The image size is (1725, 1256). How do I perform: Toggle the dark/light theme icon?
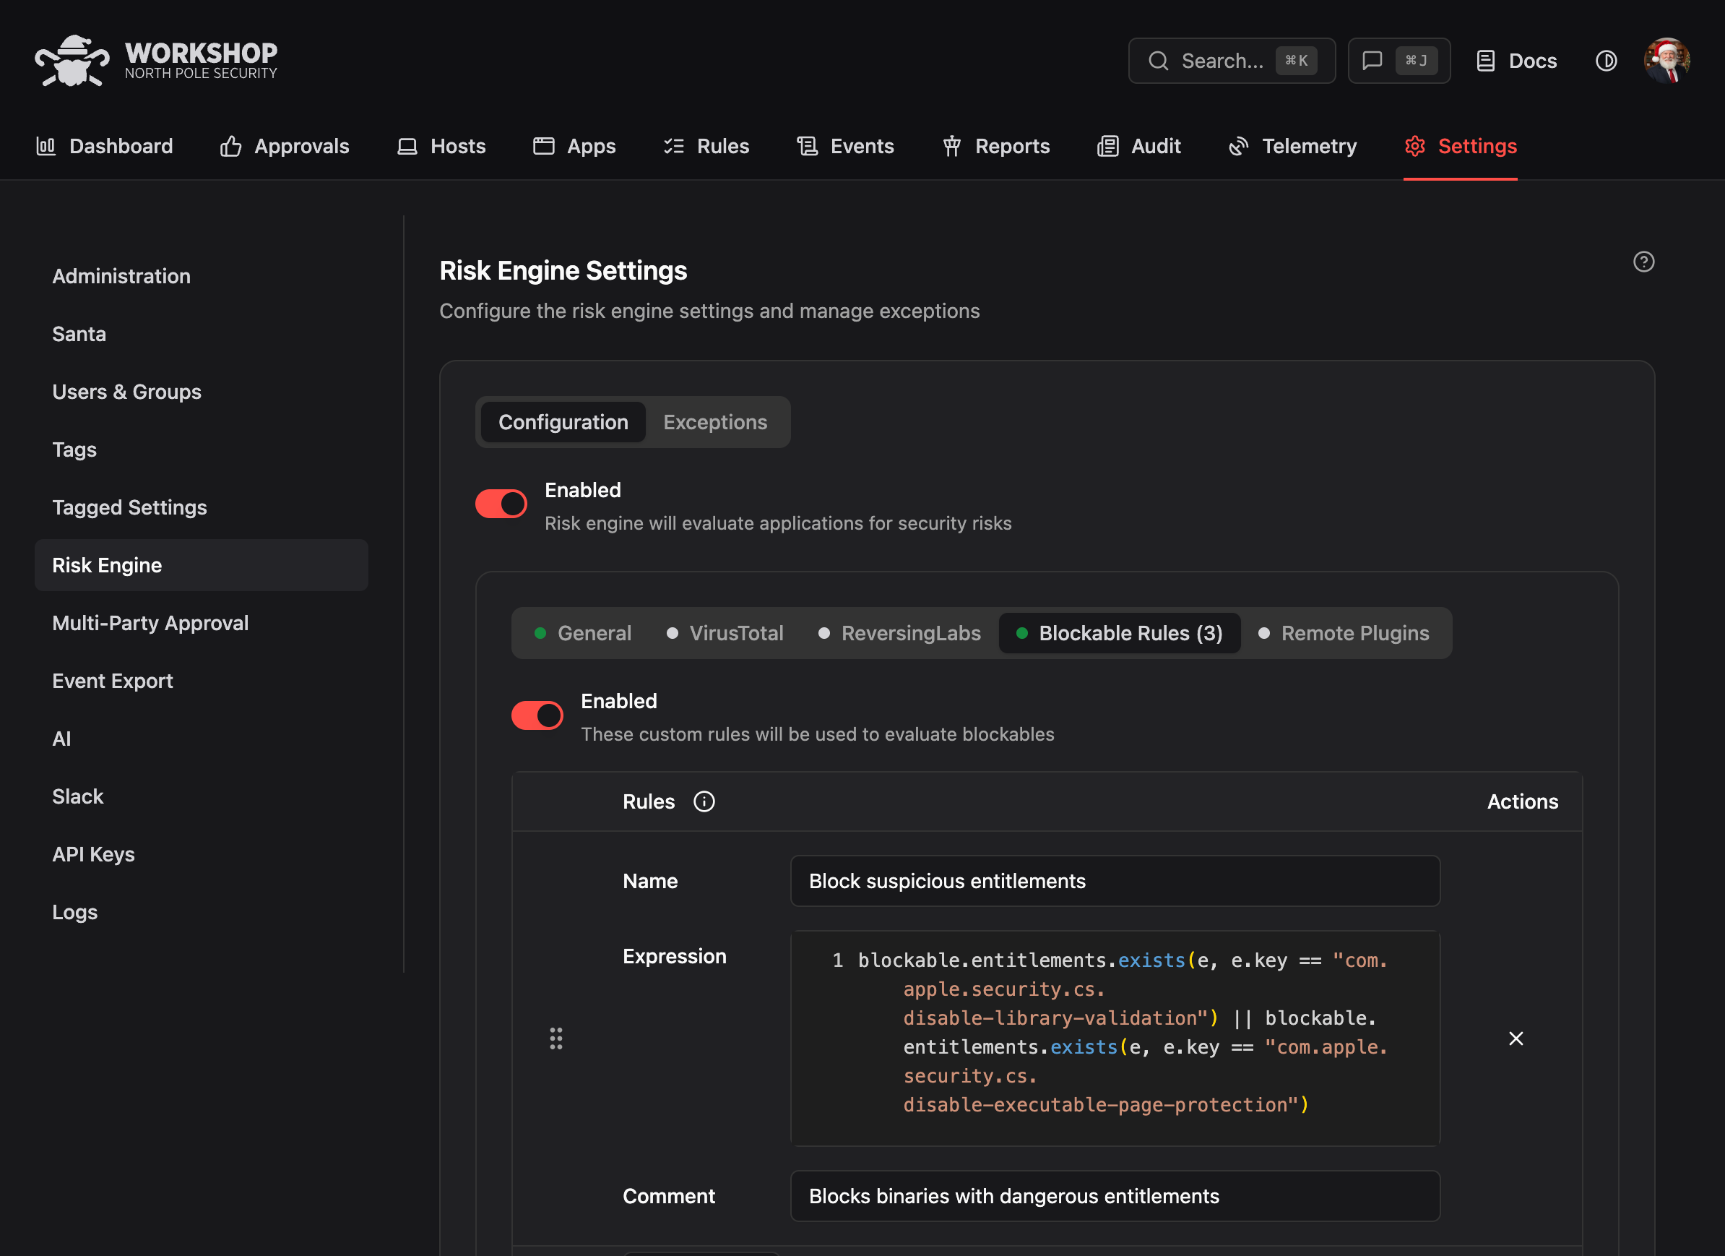1606,61
